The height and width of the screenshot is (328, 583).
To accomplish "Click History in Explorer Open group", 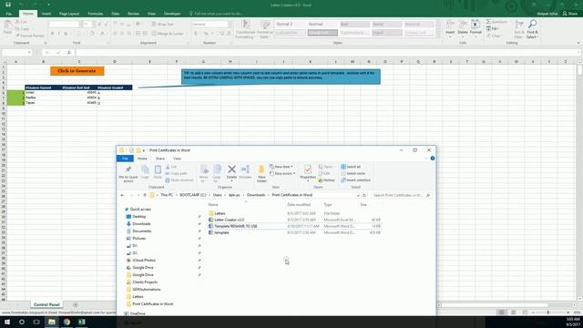I will pyautogui.click(x=326, y=180).
